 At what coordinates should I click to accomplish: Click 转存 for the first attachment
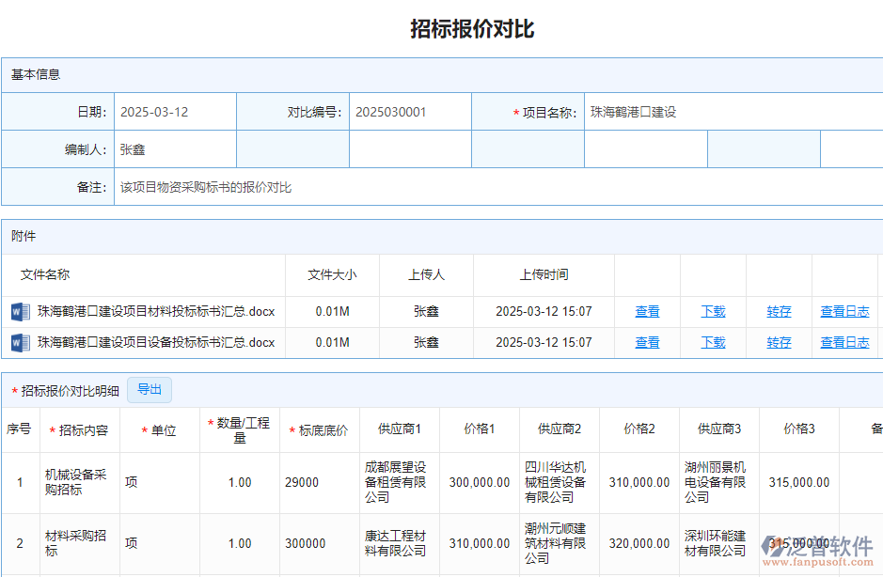tap(778, 311)
